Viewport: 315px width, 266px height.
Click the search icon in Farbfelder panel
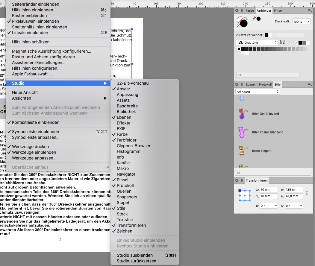[240, 75]
